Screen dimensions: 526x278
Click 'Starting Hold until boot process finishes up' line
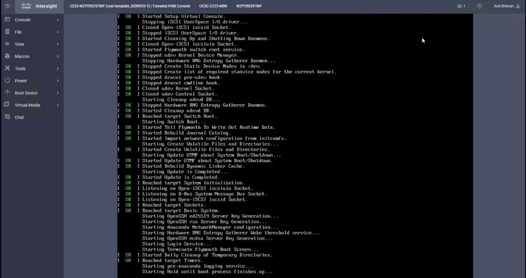click(x=208, y=271)
